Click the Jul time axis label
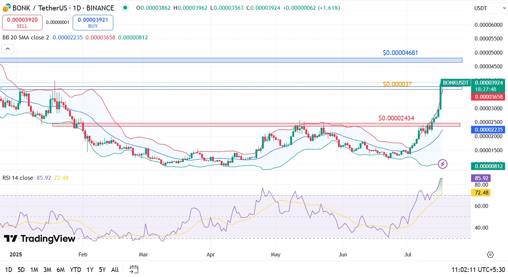This screenshot has height=277, width=508. 408,255
